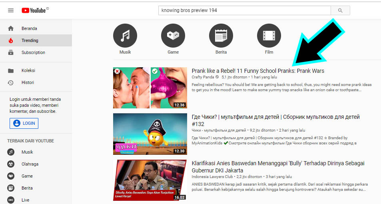Open Klarifikasi Anies Baswedan video title
This screenshot has height=204, width=381.
[x=278, y=167]
